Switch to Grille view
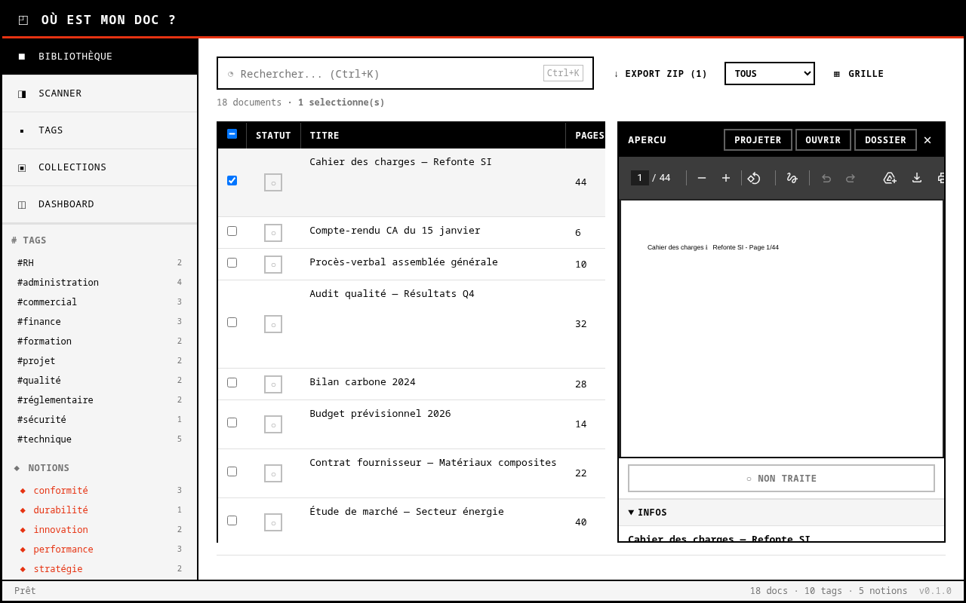Viewport: 966px width, 603px height. coord(859,74)
